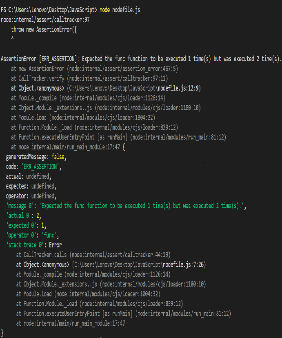This screenshot has width=282, height=338.
Task: Click the 'expected: undefined' property line
Action: (x=31, y=186)
